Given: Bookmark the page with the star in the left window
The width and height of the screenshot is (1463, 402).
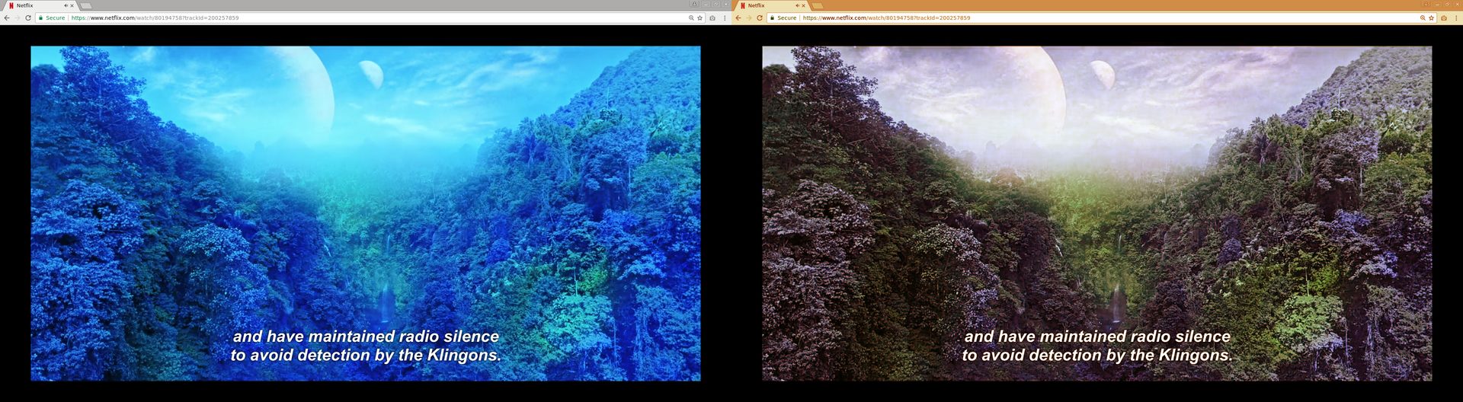Looking at the screenshot, I should pos(699,18).
